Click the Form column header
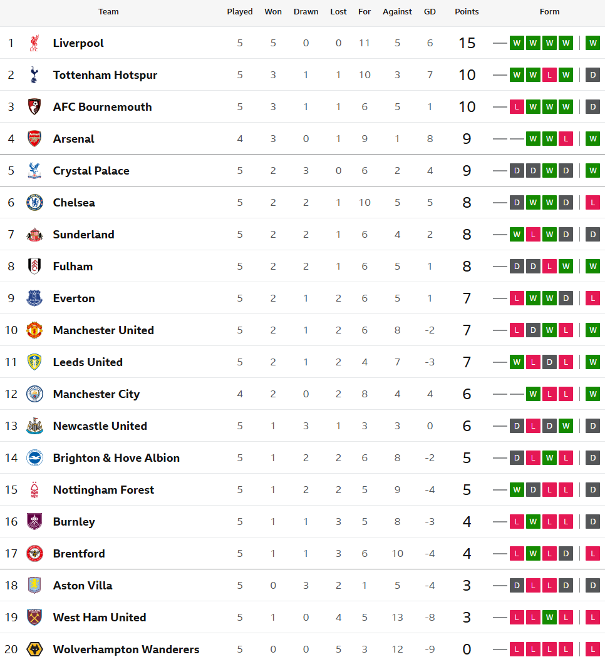This screenshot has width=605, height=662. pos(549,12)
